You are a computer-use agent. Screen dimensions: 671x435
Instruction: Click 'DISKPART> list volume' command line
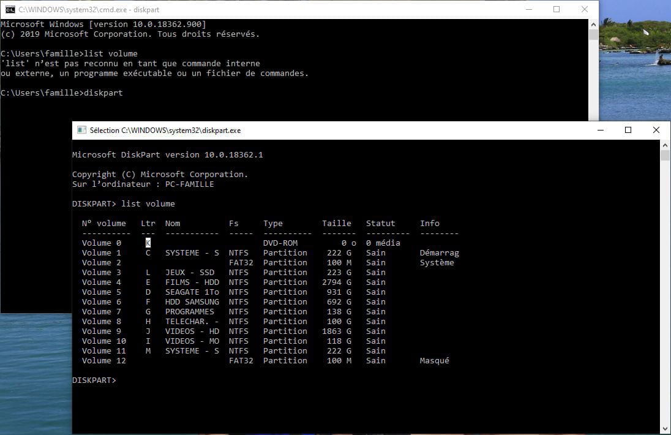(x=124, y=204)
